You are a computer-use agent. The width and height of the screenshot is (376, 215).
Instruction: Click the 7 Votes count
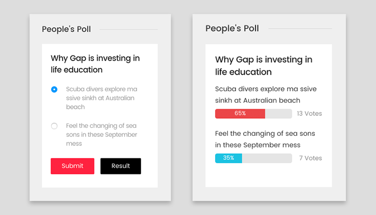click(310, 158)
